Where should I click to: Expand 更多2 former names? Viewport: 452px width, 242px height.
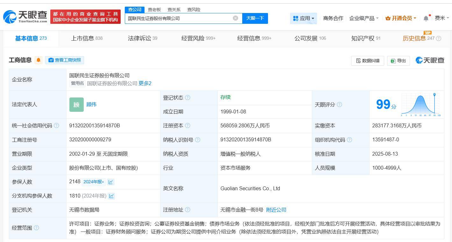[x=145, y=83]
